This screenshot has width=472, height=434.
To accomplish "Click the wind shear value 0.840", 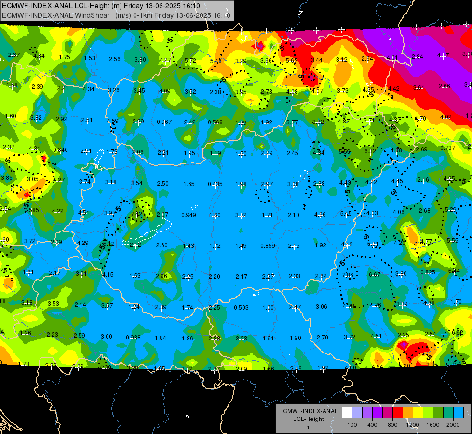I will pos(60,150).
